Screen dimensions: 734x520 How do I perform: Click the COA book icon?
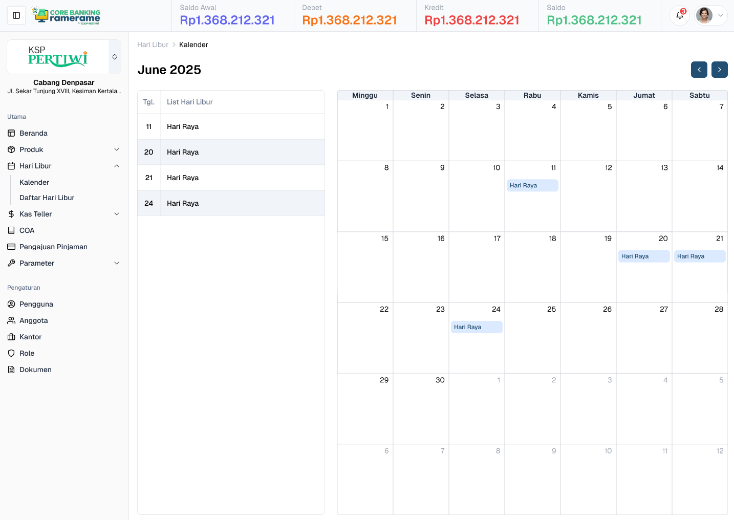11,230
